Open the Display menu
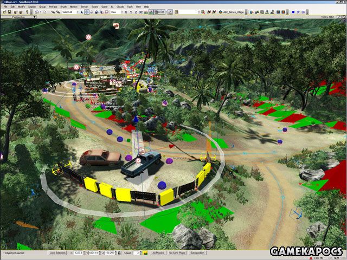This screenshot has height=260, width=347. 32,7
